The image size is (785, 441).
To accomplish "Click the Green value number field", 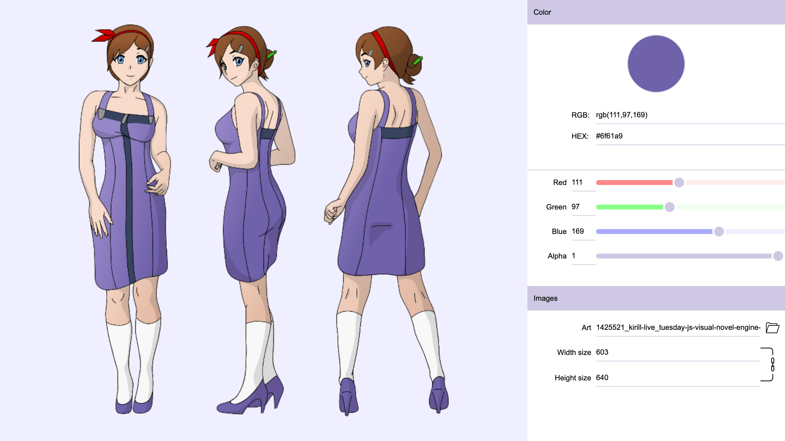I will 583,207.
